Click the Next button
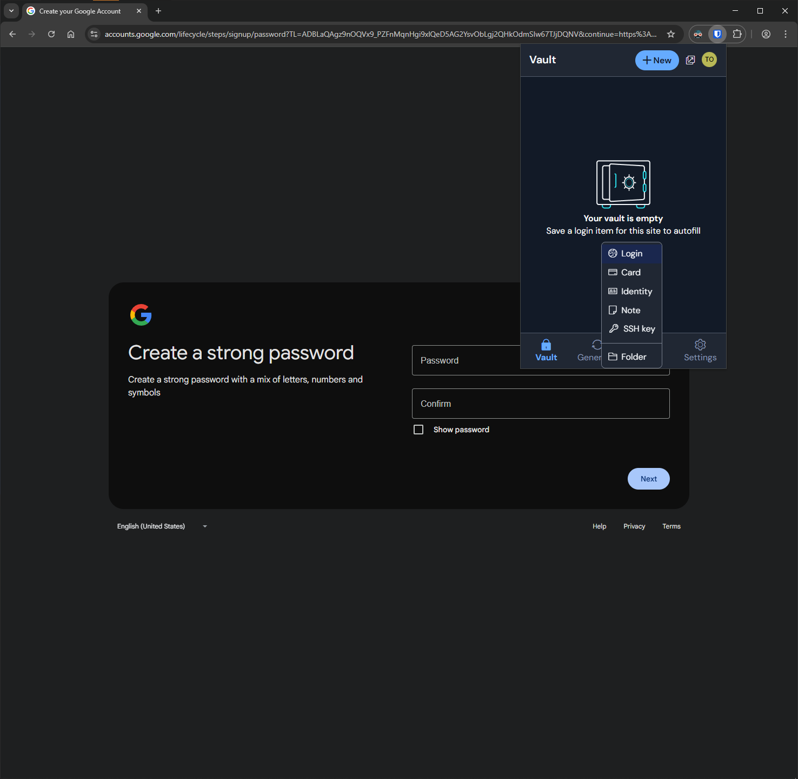This screenshot has height=779, width=798. [x=648, y=479]
